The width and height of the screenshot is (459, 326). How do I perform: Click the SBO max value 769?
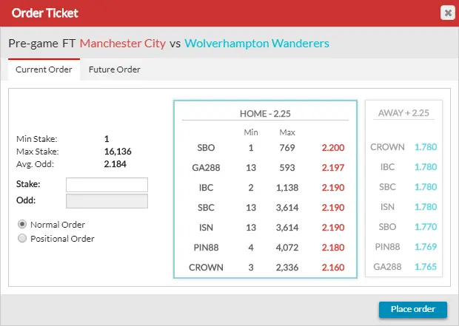coord(287,148)
